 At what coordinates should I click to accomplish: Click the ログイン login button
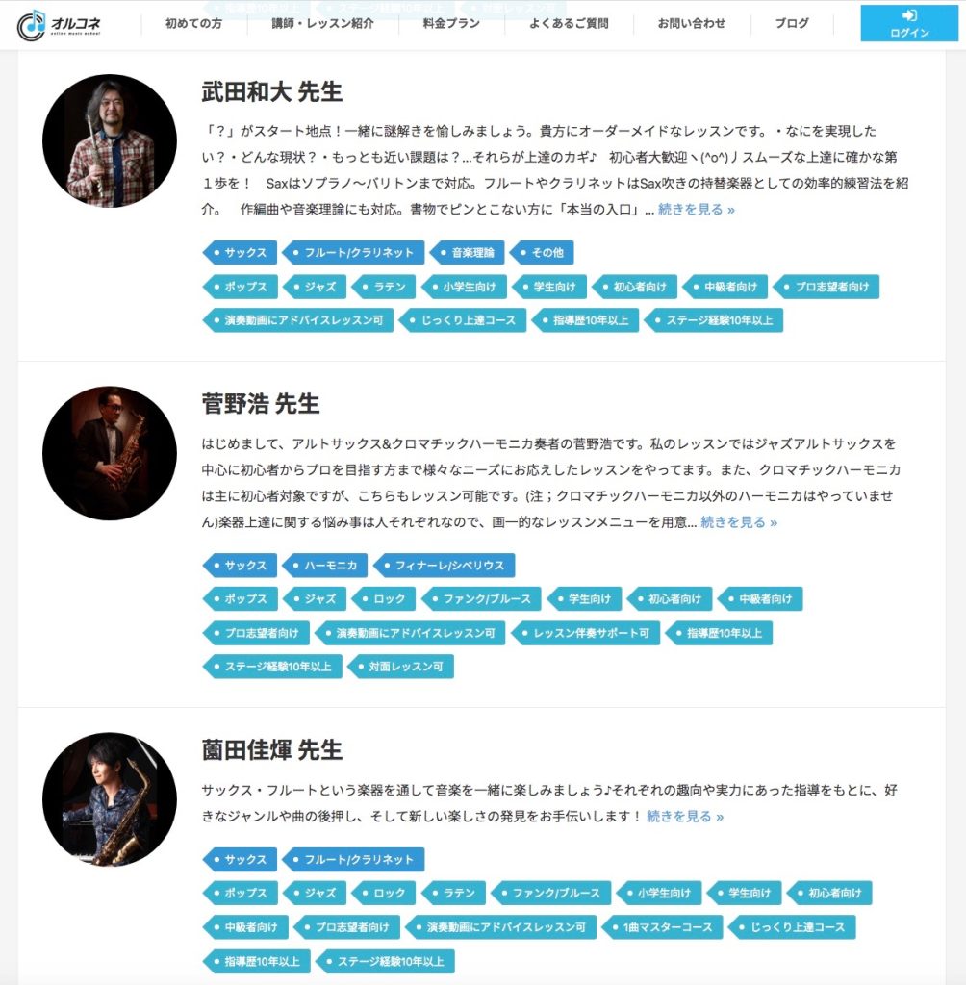(909, 23)
